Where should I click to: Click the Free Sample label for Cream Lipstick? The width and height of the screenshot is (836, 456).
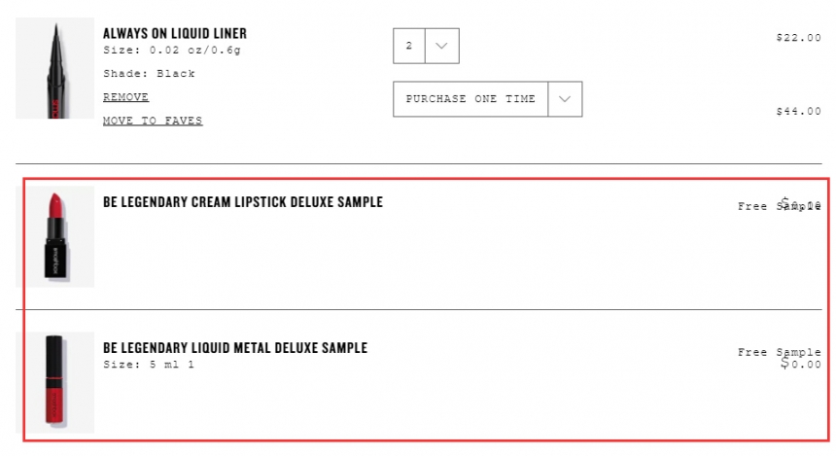coord(780,206)
